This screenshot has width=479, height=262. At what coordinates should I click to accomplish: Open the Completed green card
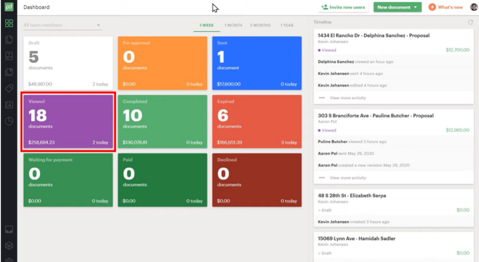162,122
